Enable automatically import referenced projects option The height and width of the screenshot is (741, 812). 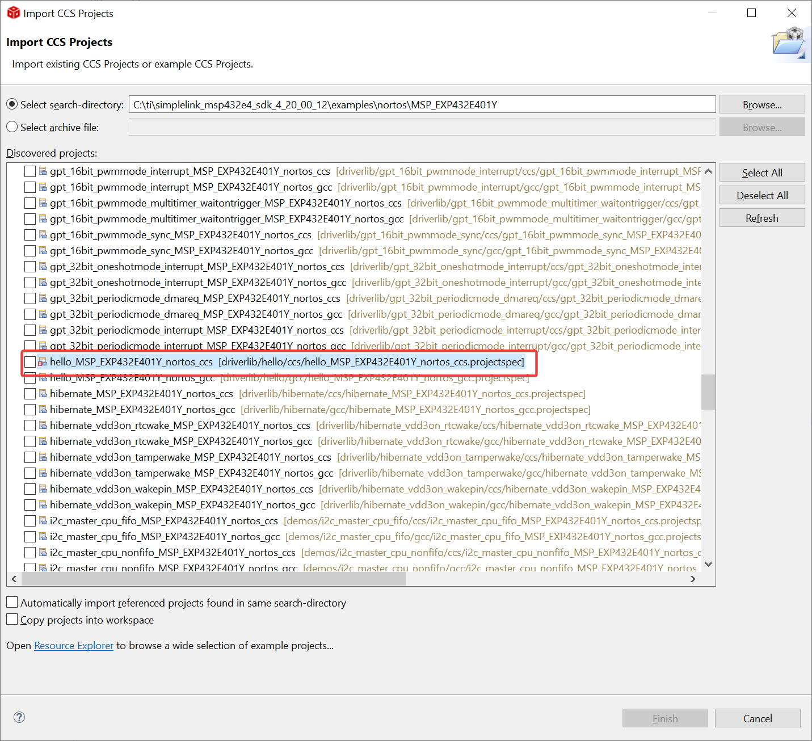[x=12, y=603]
